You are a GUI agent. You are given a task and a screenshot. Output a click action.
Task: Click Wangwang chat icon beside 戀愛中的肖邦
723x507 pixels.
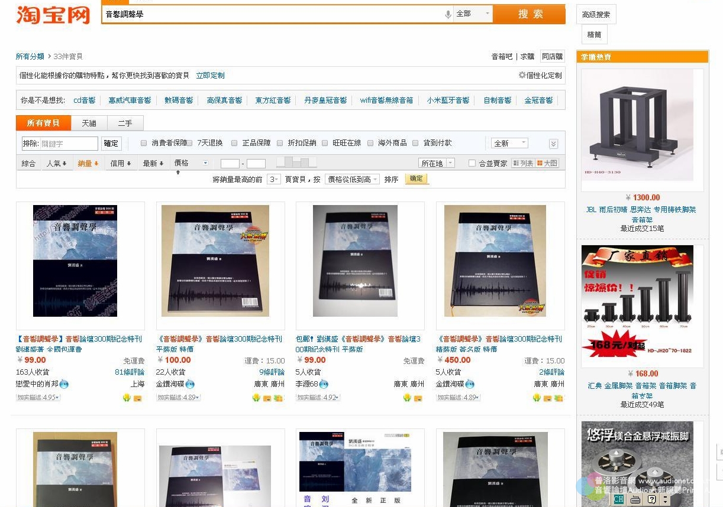(64, 384)
